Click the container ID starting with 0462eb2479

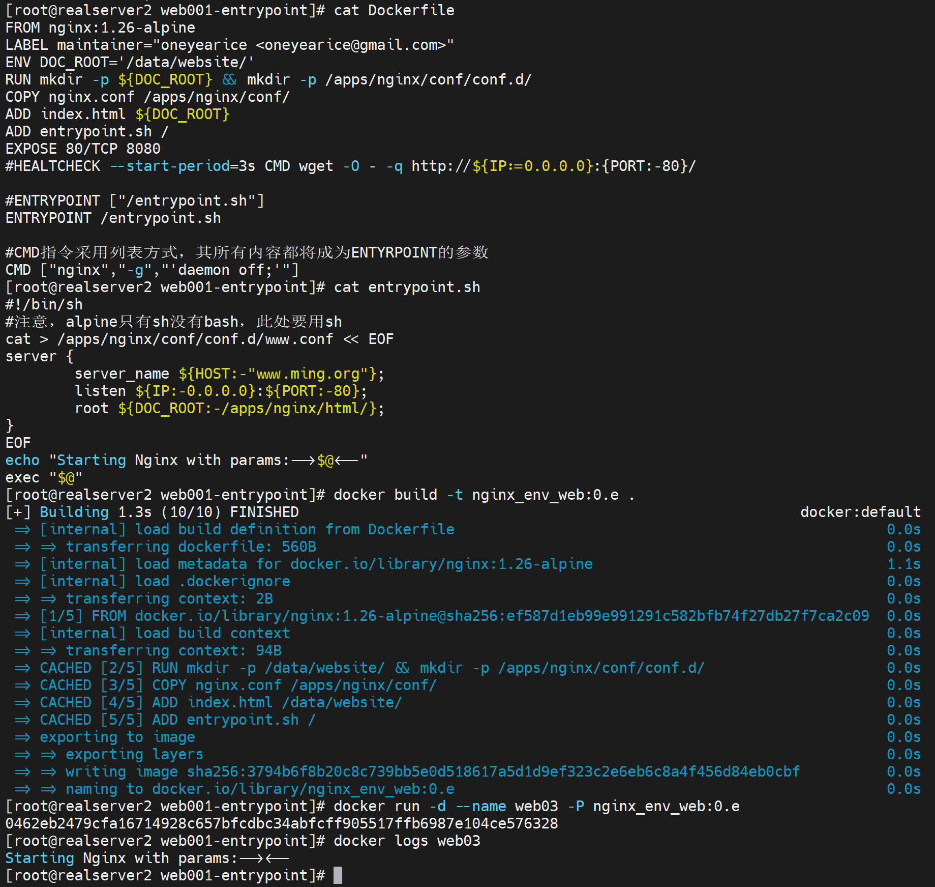pos(282,823)
